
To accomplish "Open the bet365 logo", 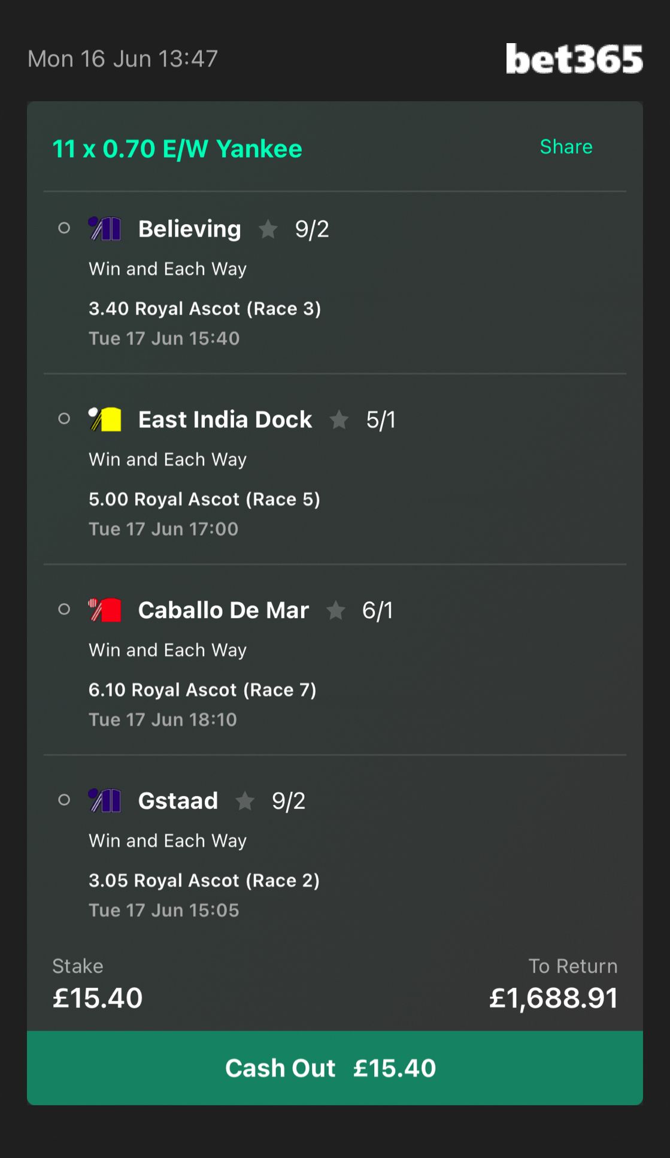I will coord(574,59).
